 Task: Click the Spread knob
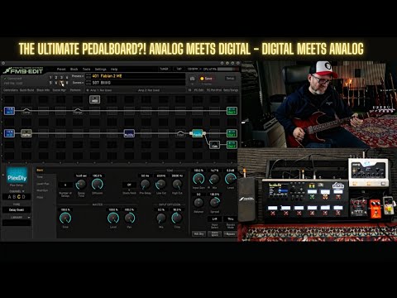click(x=214, y=203)
